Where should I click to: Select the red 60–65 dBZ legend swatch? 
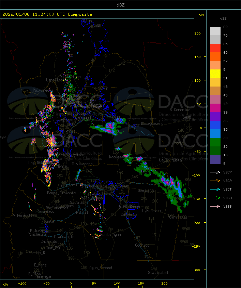215,48
